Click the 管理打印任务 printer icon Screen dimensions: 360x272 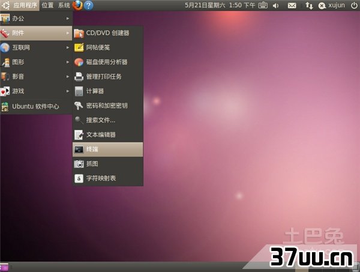point(79,77)
